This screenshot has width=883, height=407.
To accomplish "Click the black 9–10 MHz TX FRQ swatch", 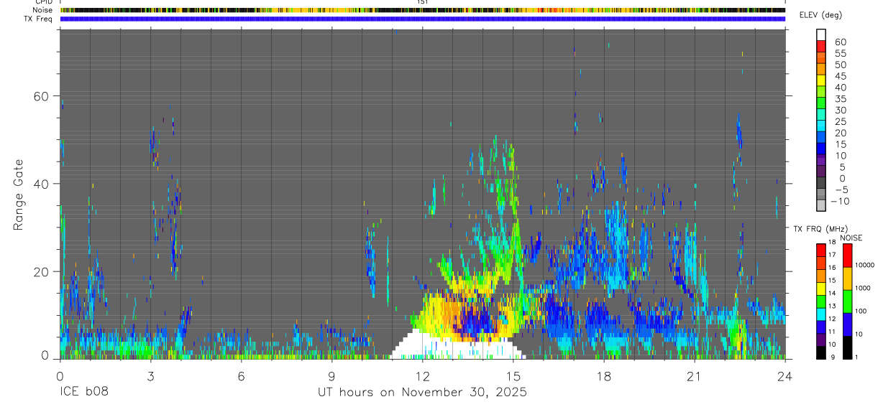I will pos(820,352).
